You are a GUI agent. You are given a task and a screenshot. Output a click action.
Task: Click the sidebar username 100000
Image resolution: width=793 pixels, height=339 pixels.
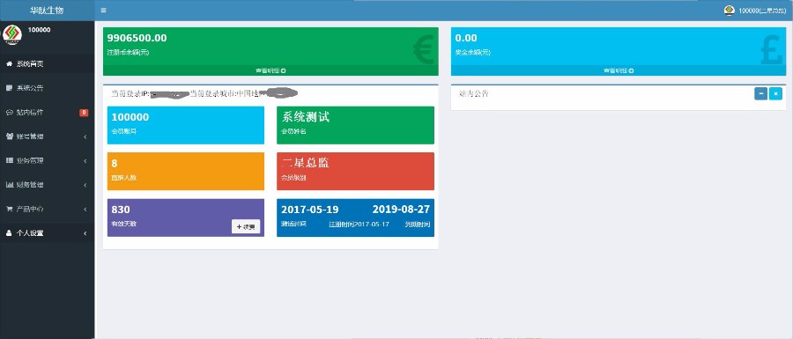(x=39, y=30)
